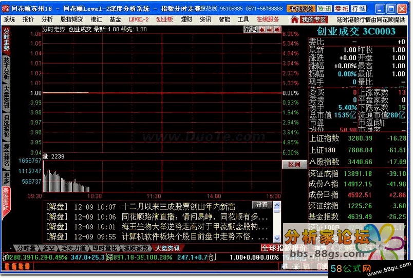The image size is (413, 278).
Task: Select the 技术分析 side tab
Action: [x=6, y=68]
